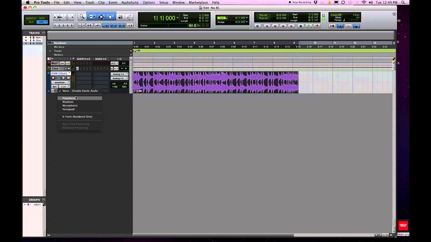431x242 pixels.
Task: Recall zoom preset 1
Action: pyautogui.click(x=55, y=26)
